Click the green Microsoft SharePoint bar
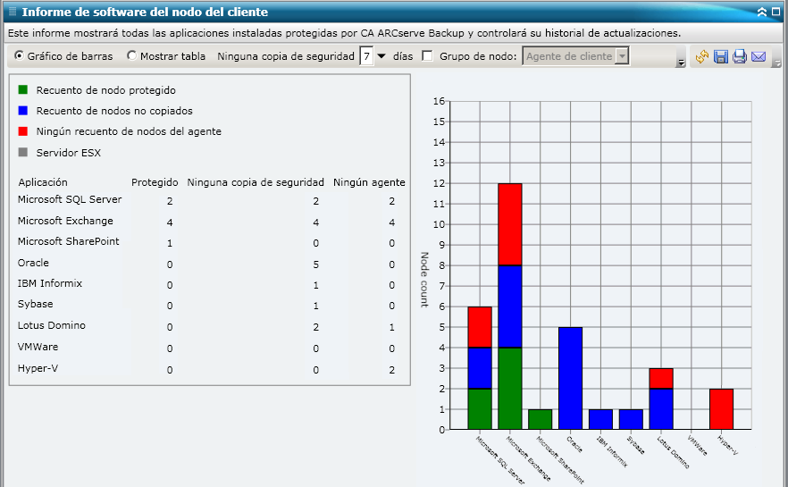This screenshot has width=788, height=487. tap(541, 420)
